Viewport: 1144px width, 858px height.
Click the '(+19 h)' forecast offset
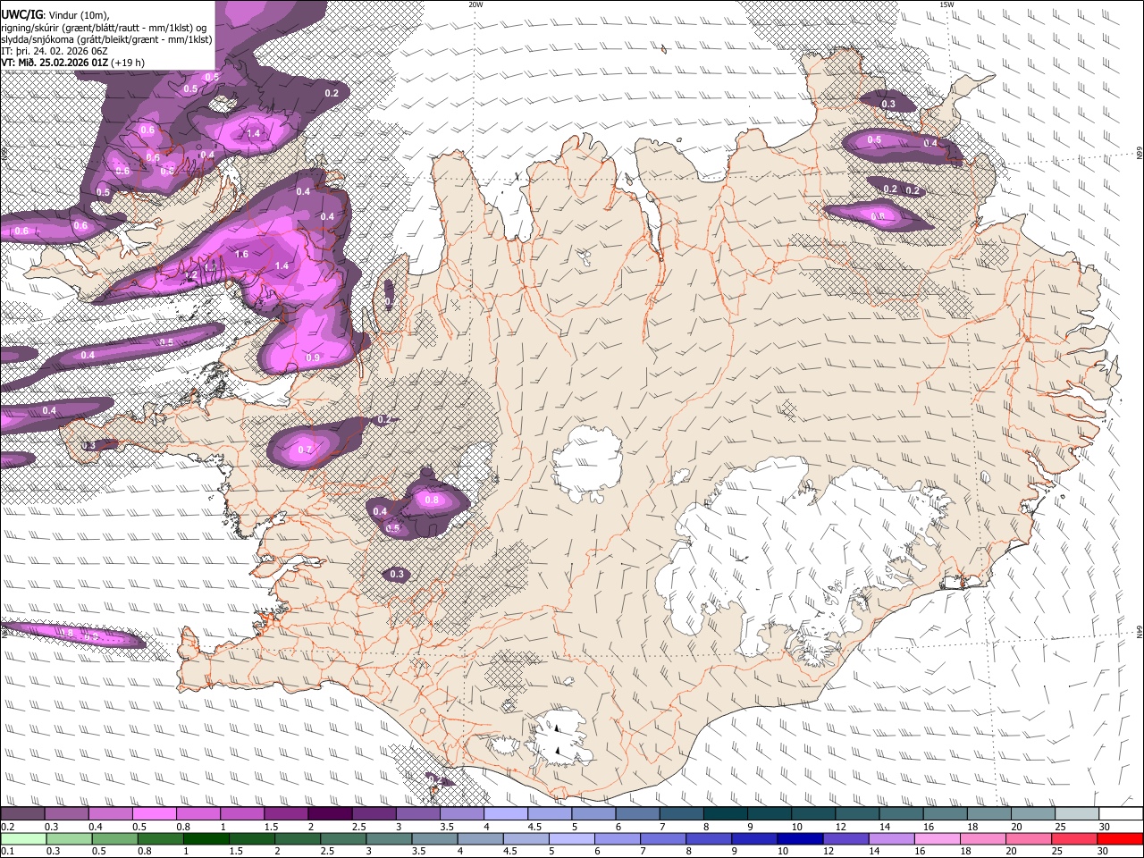click(x=128, y=63)
